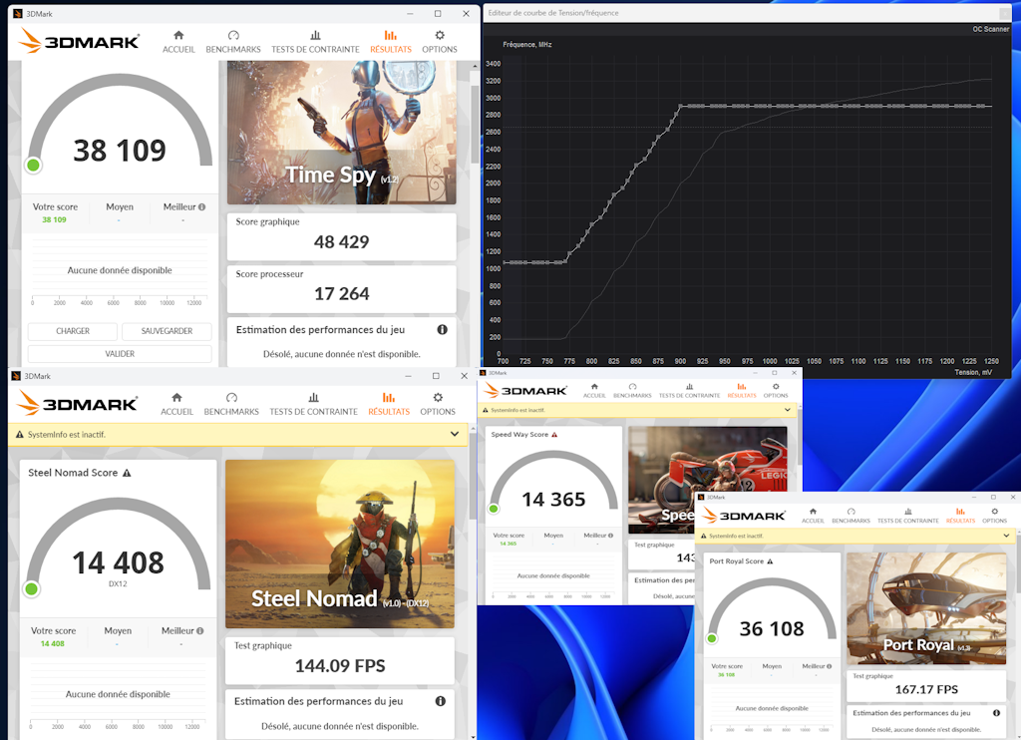Open BENCHMARKS in the Time Spy window
The width and height of the screenshot is (1021, 740).
233,42
